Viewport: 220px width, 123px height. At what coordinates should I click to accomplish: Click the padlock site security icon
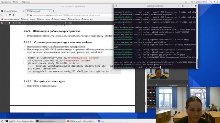tap(31, 15)
